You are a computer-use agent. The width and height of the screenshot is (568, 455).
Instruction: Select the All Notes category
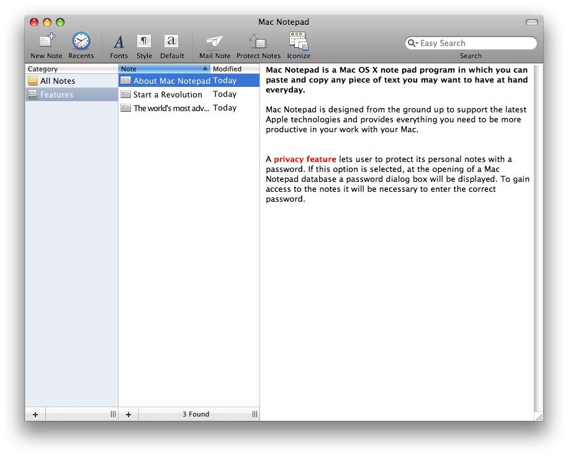[x=72, y=81]
